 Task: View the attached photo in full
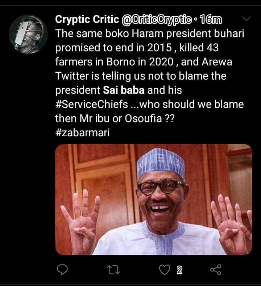pos(153,199)
